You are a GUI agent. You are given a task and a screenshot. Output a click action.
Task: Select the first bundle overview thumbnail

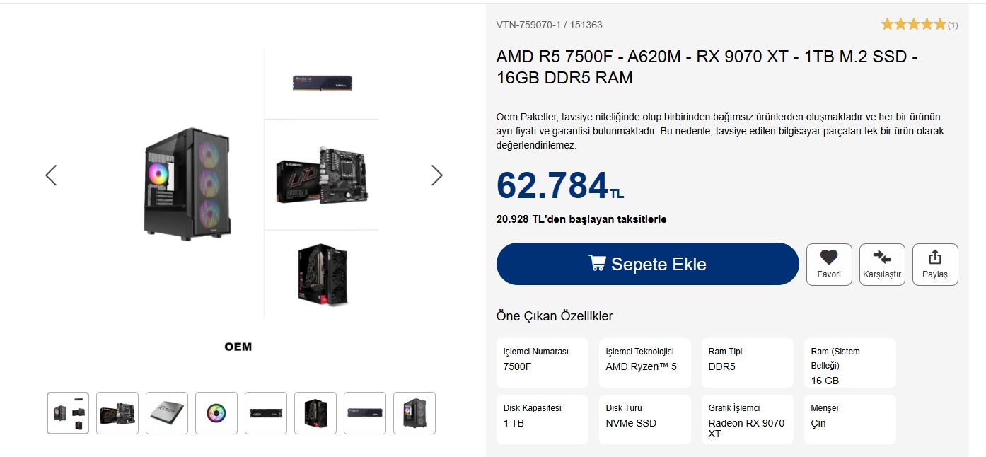[x=68, y=413]
